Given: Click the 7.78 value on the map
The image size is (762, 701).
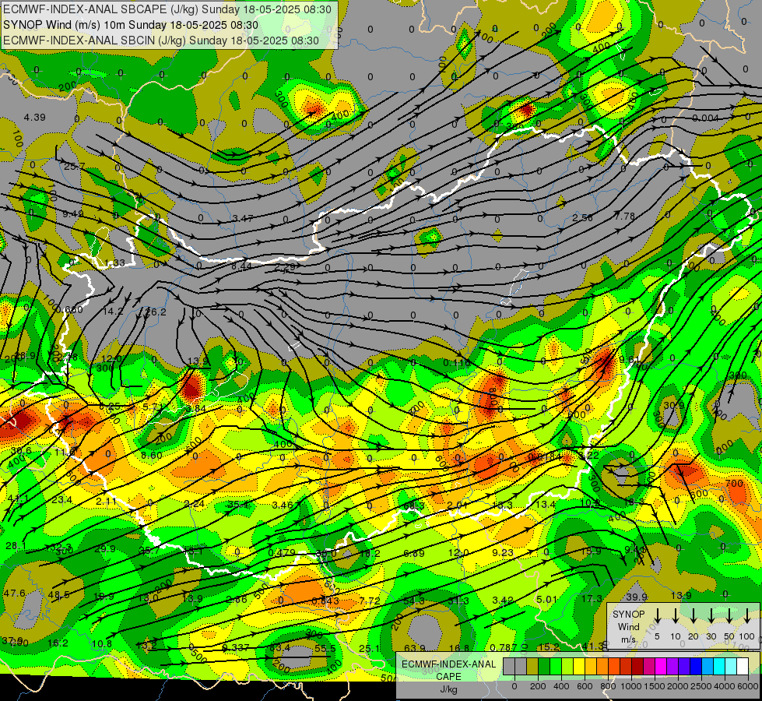Looking at the screenshot, I should coord(624,216).
